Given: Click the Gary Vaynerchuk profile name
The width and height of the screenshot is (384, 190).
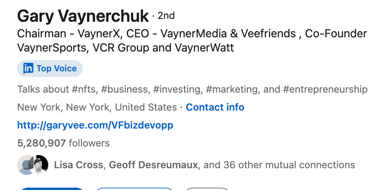Looking at the screenshot, I should click(x=83, y=17).
